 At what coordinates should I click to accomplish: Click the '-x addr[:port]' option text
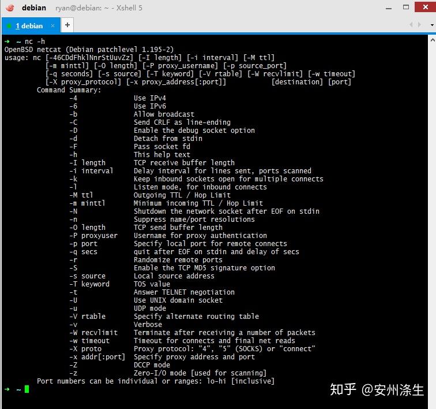(97, 356)
